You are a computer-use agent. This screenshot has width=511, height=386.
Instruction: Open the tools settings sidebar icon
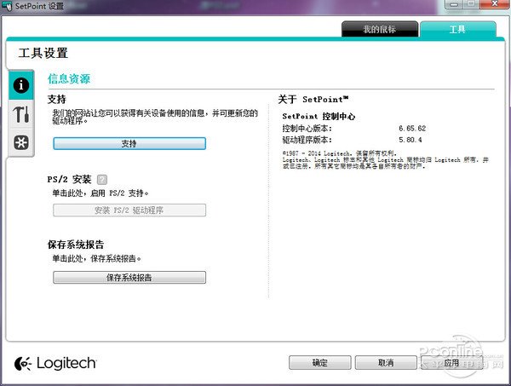point(21,114)
